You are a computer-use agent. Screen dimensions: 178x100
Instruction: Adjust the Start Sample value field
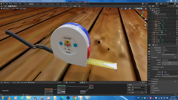170,76
